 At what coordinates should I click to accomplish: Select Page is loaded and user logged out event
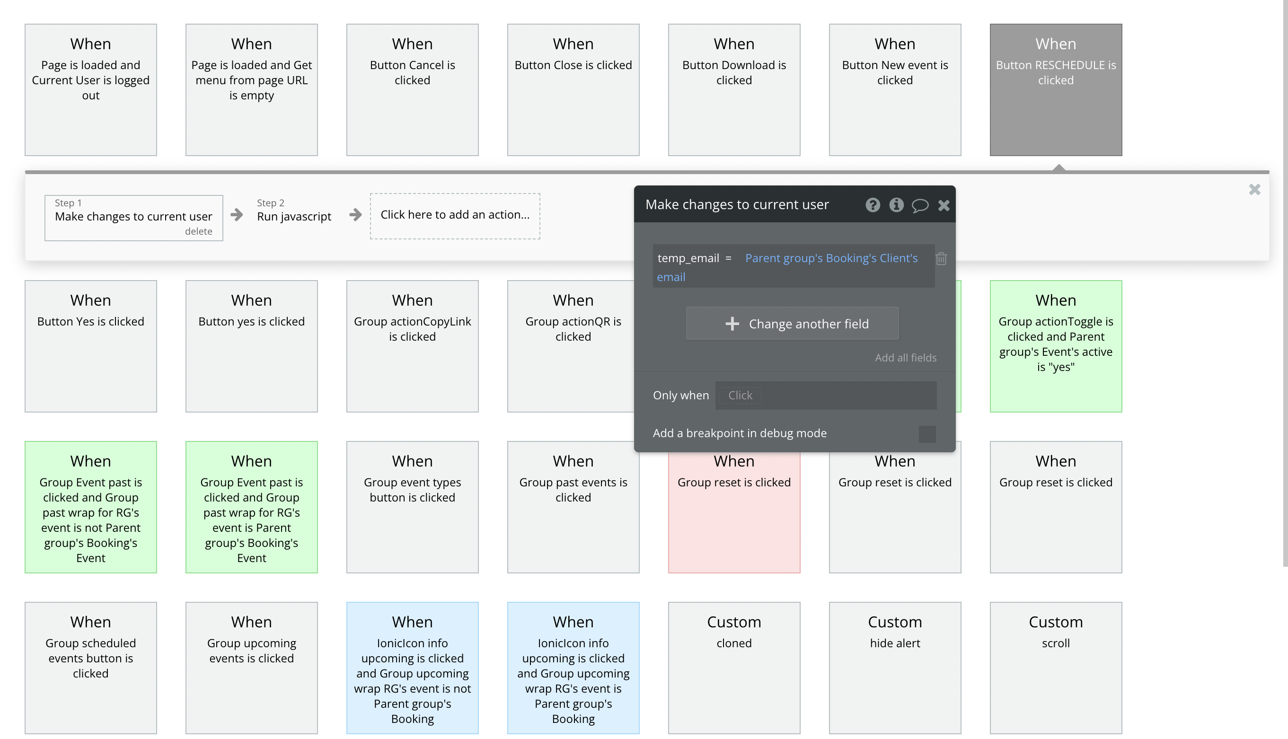pyautogui.click(x=91, y=90)
